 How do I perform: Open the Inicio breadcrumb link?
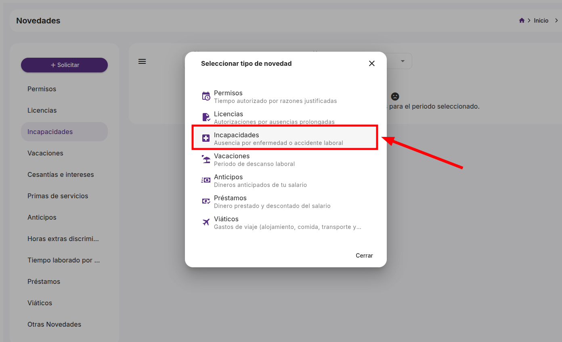541,21
